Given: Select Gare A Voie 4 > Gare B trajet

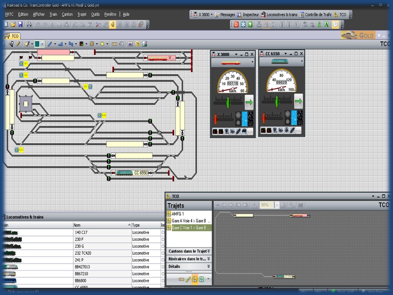Looking at the screenshot, I should [x=189, y=221].
